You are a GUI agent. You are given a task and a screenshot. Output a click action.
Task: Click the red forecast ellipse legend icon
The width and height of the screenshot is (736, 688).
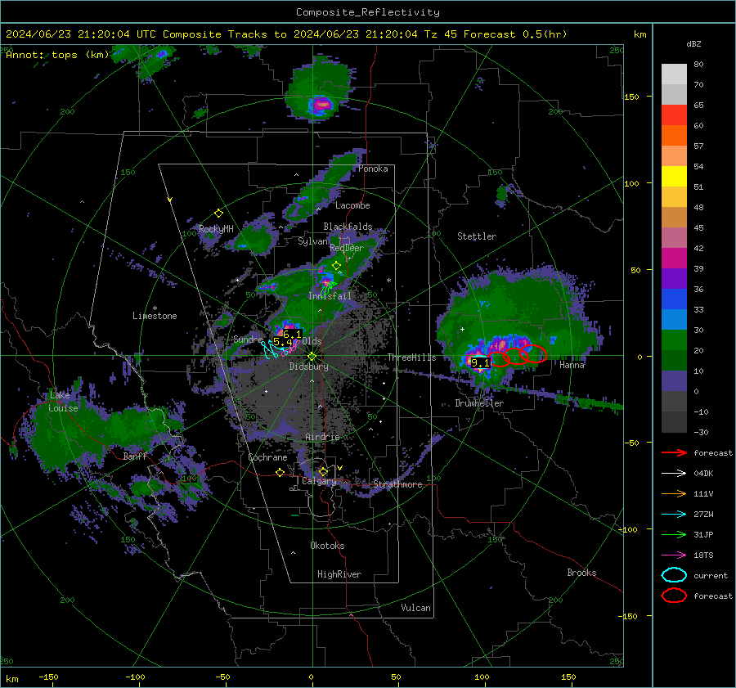pos(674,596)
